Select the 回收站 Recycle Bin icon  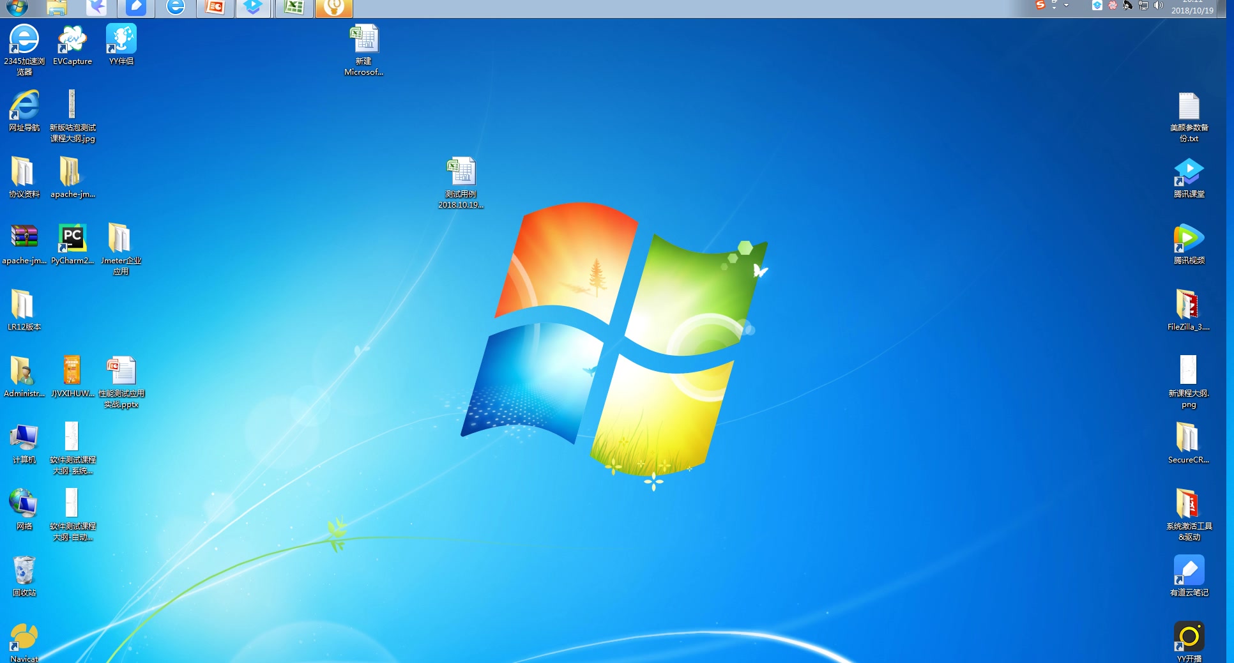[x=24, y=576]
